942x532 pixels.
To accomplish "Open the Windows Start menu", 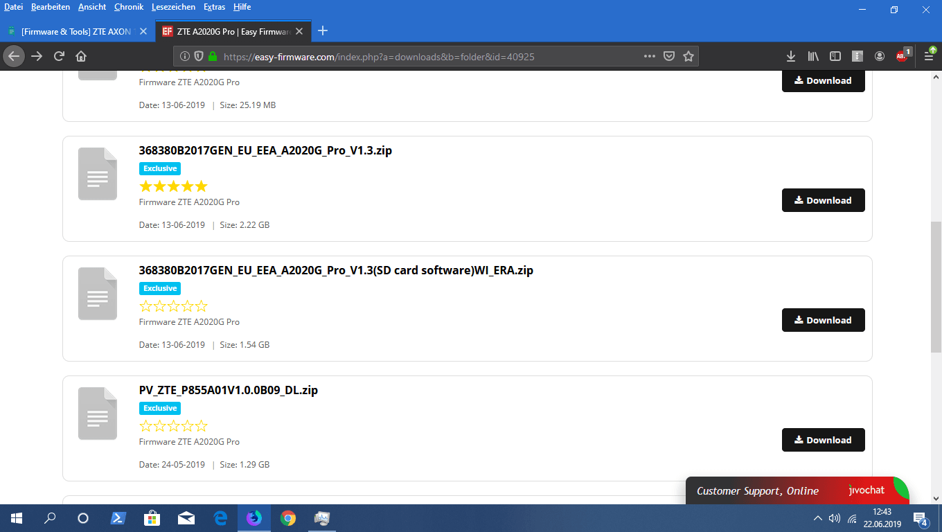I will pos(17,518).
